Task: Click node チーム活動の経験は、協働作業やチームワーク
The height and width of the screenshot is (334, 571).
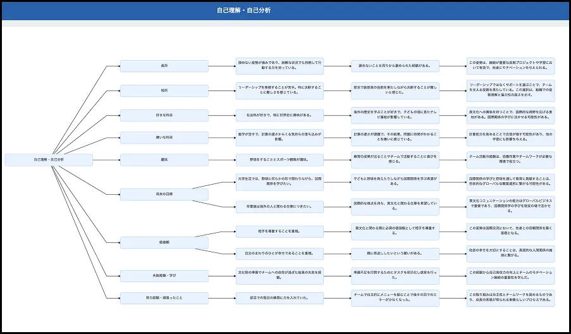Action: (x=510, y=160)
